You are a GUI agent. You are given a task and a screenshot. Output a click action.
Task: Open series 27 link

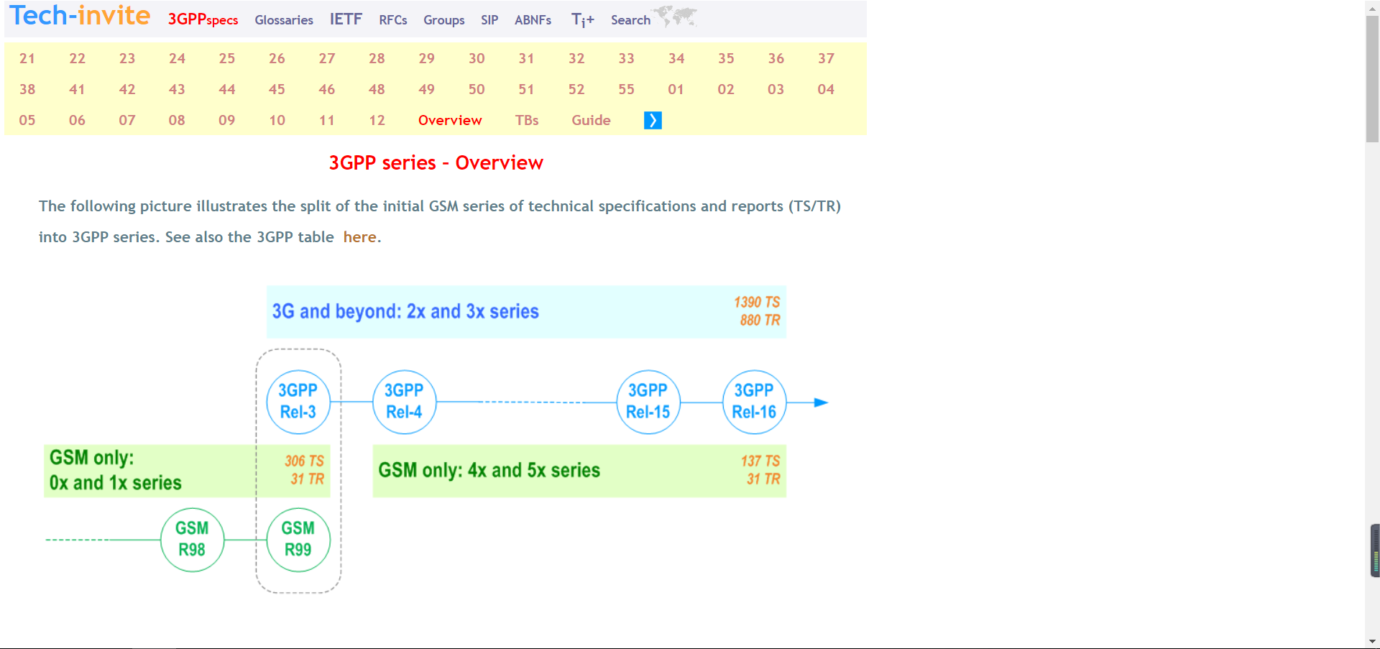327,58
